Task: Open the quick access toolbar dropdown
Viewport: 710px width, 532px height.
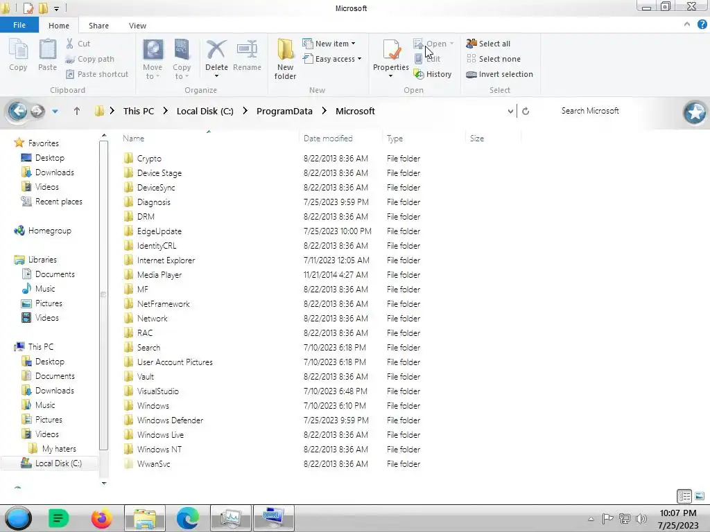Action: pos(56,8)
